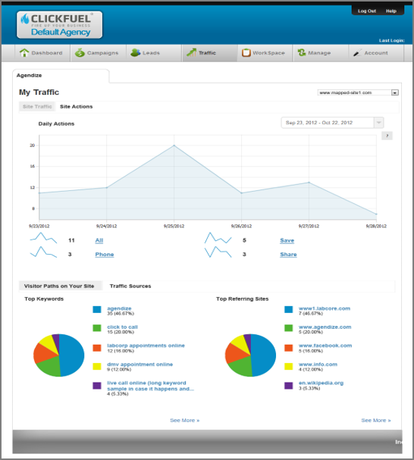Open the www.facebook.com referring site link
The height and width of the screenshot is (460, 414).
click(x=325, y=346)
